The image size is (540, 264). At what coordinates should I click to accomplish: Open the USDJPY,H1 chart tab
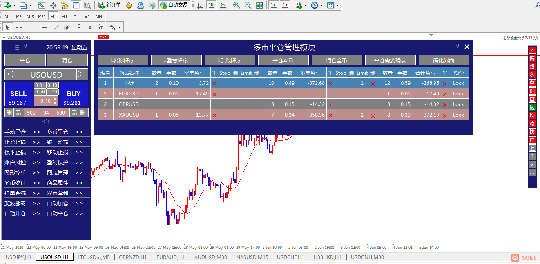point(18,257)
